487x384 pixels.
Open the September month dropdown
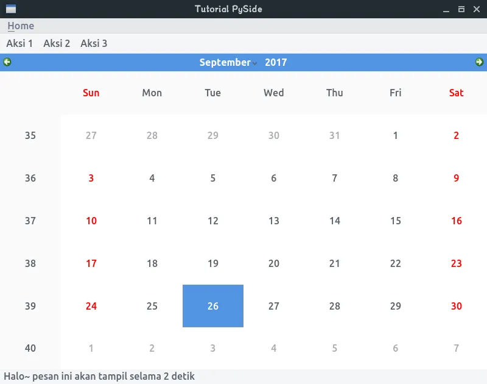[228, 63]
